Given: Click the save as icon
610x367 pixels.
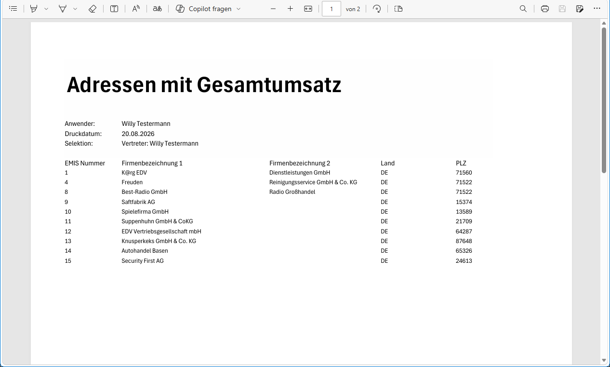Looking at the screenshot, I should (580, 9).
